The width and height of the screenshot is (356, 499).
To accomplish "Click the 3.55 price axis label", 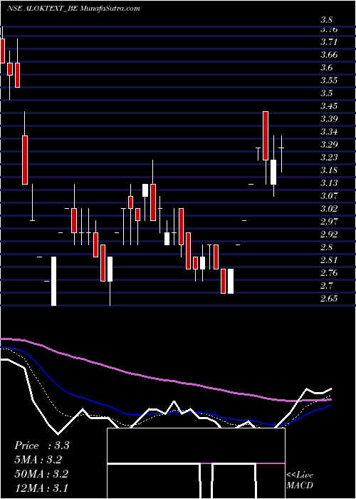I will 329,80.
